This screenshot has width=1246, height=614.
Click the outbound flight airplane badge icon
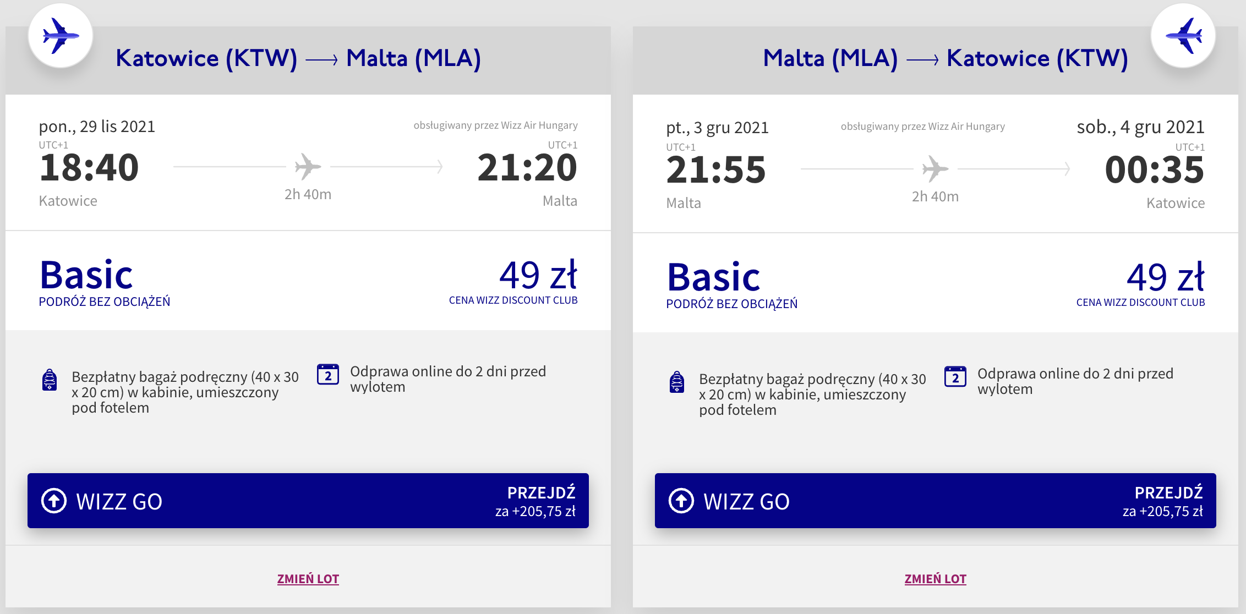click(x=61, y=36)
